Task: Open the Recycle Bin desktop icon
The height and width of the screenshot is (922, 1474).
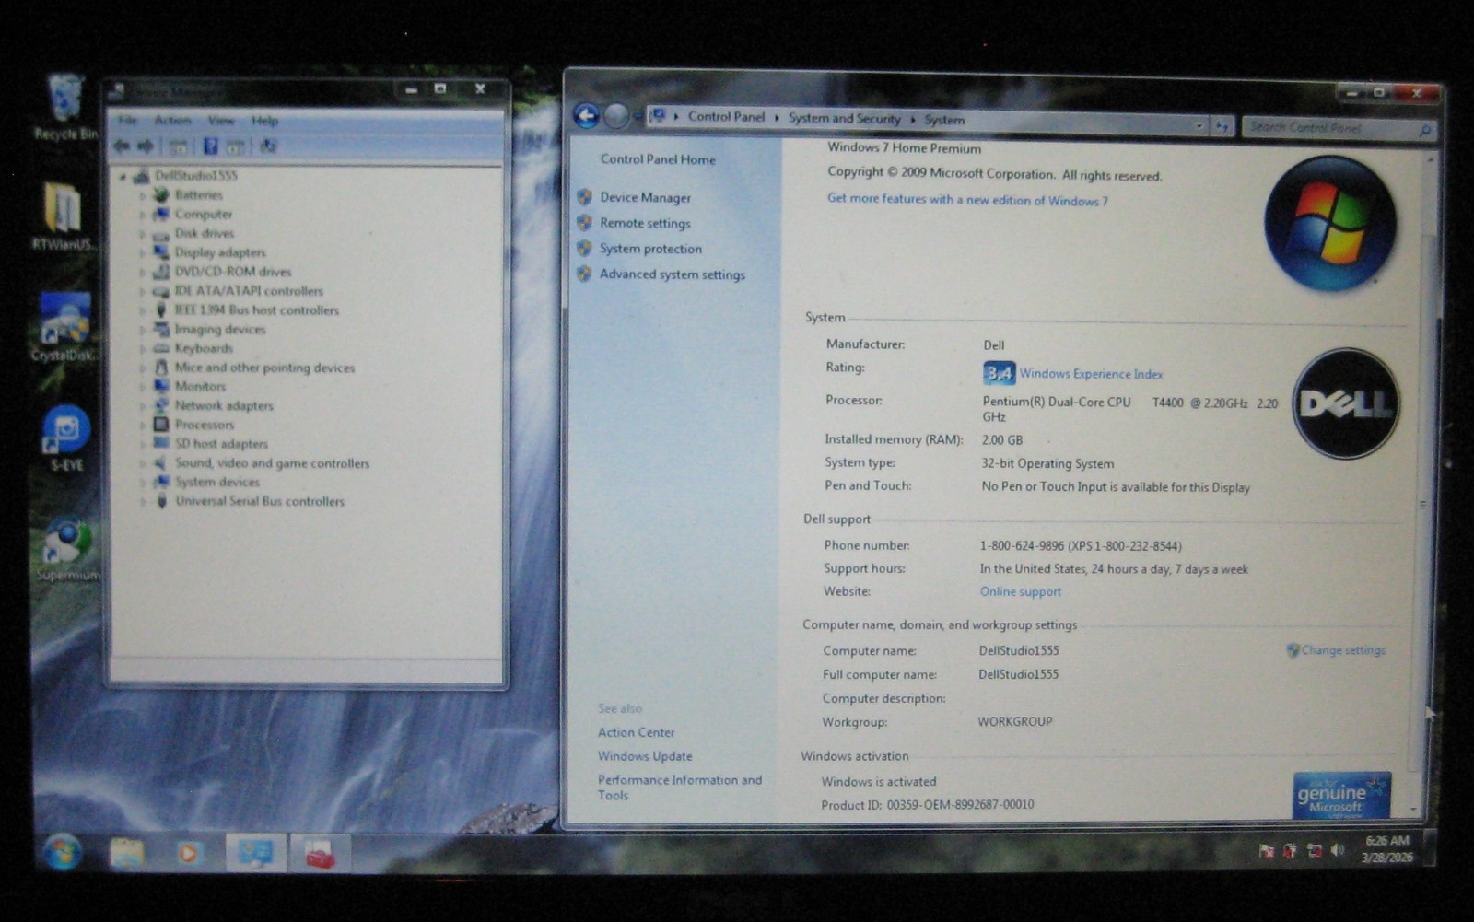Action: [65, 106]
